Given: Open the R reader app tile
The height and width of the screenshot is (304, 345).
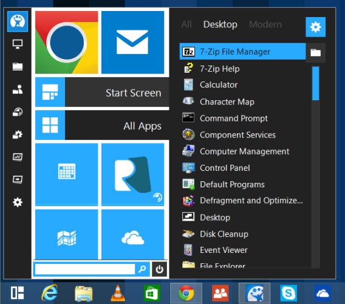Looking at the screenshot, I should [x=132, y=174].
